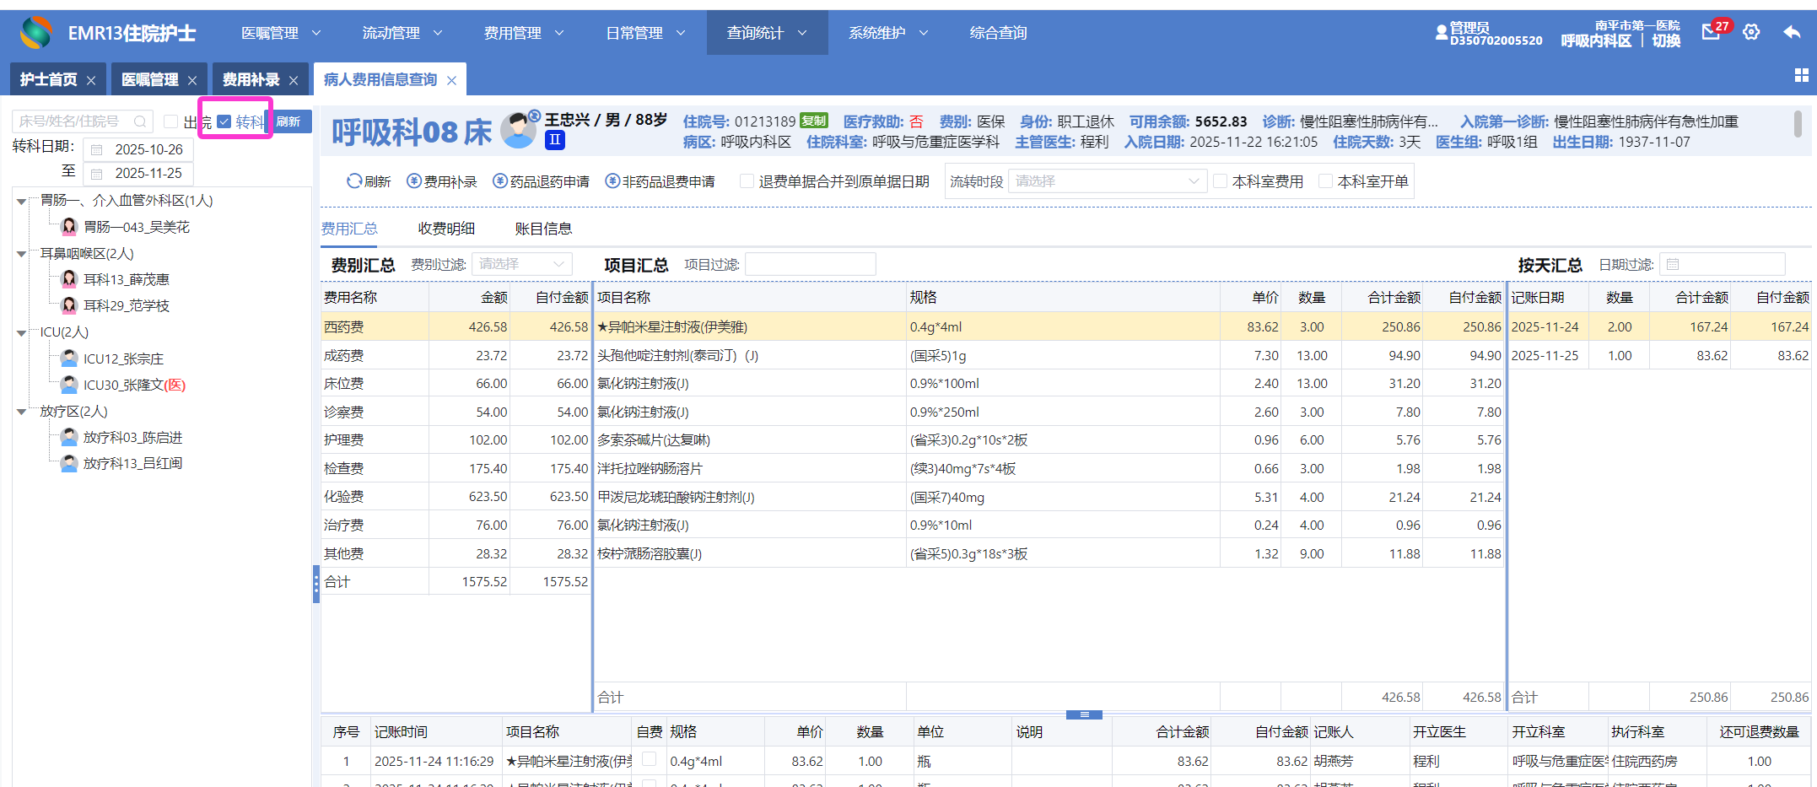Click the 药品退药申请 toolbar icon
This screenshot has width=1817, height=787.
(500, 181)
